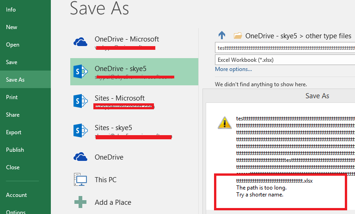
Task: Go up one folder with the blue arrow
Action: [222, 35]
